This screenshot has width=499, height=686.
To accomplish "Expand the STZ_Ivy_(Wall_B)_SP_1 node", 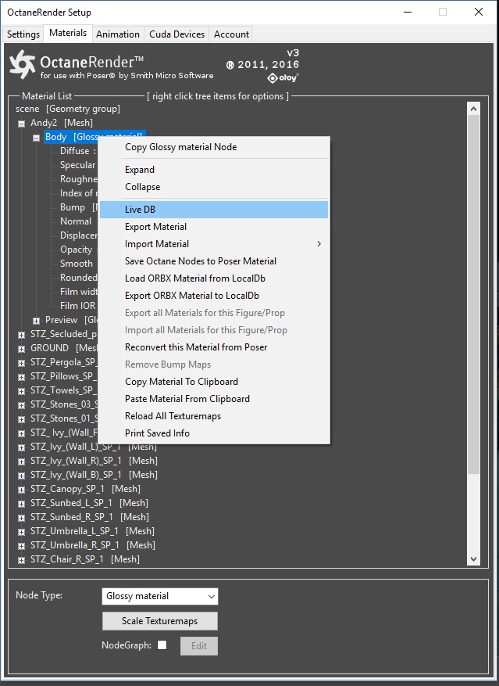I will pos(21,476).
